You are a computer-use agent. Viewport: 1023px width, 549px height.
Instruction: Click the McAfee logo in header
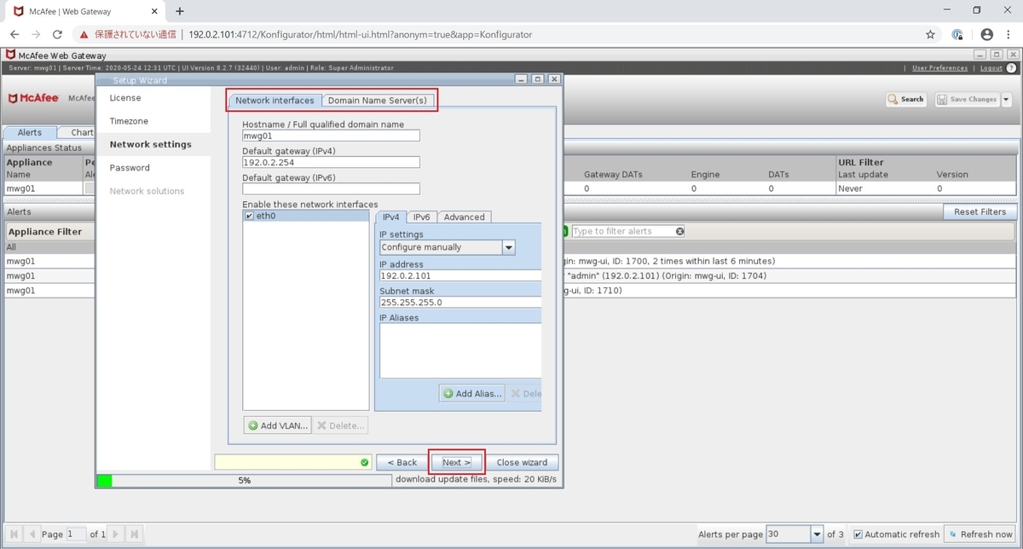(x=34, y=98)
